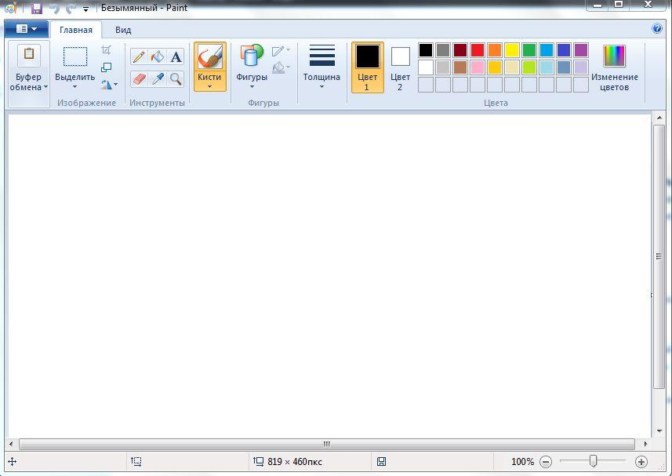Select the Magnifier tool
The width and height of the screenshot is (672, 476).
176,79
